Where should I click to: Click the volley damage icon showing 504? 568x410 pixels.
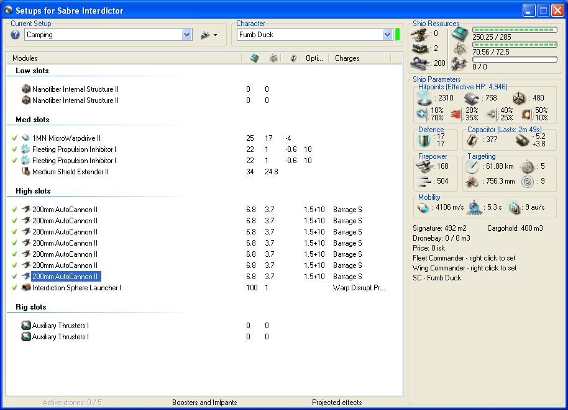coord(424,181)
